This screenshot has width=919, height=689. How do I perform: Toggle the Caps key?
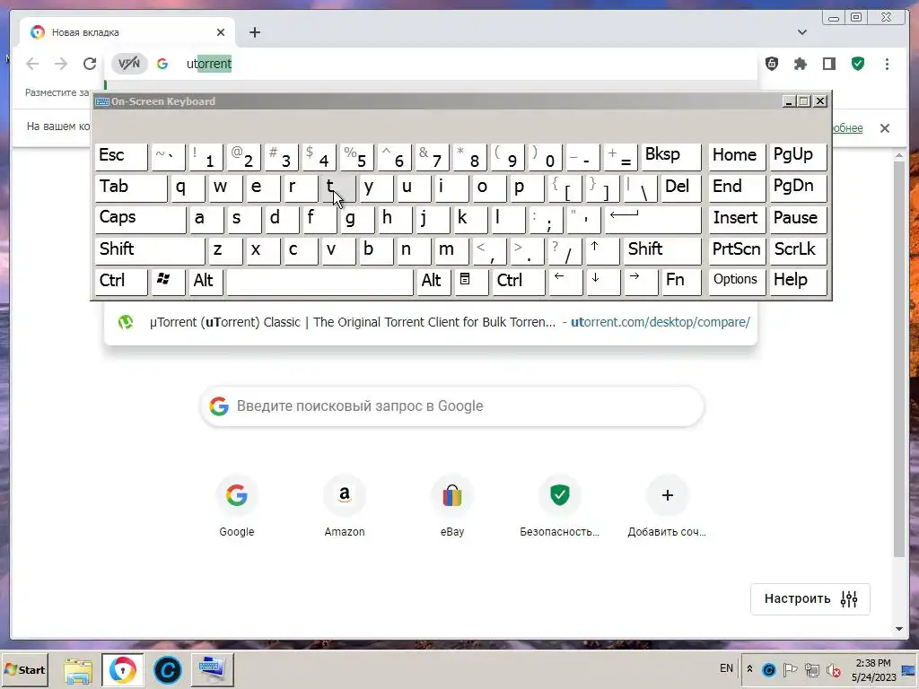click(140, 220)
